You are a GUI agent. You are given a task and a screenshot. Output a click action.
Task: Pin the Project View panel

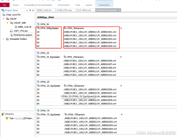tap(30, 10)
